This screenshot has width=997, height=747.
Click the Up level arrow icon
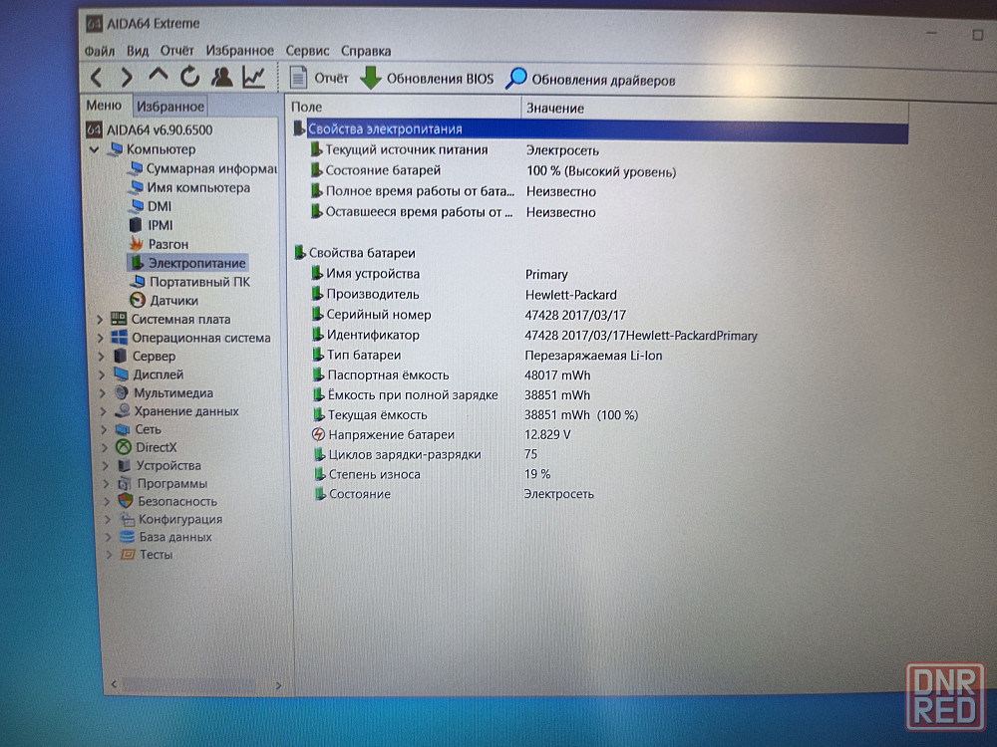158,76
